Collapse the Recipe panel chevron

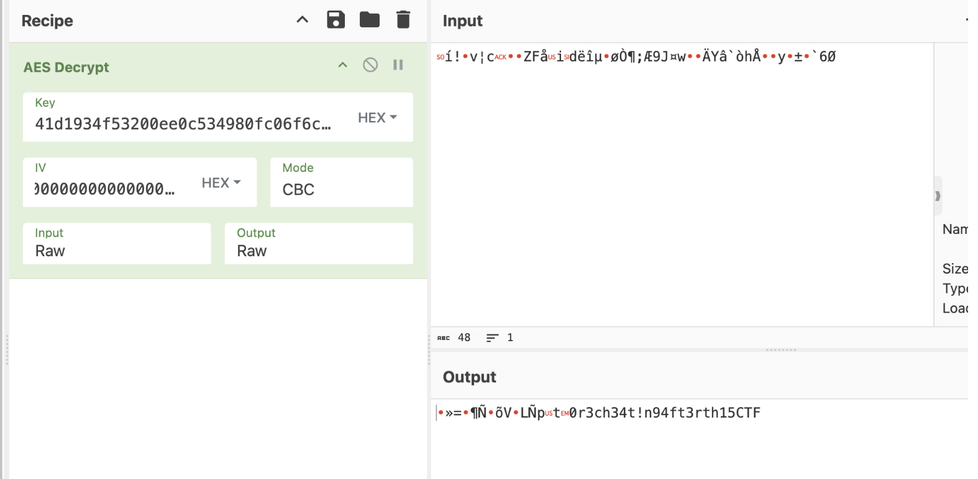tap(303, 20)
